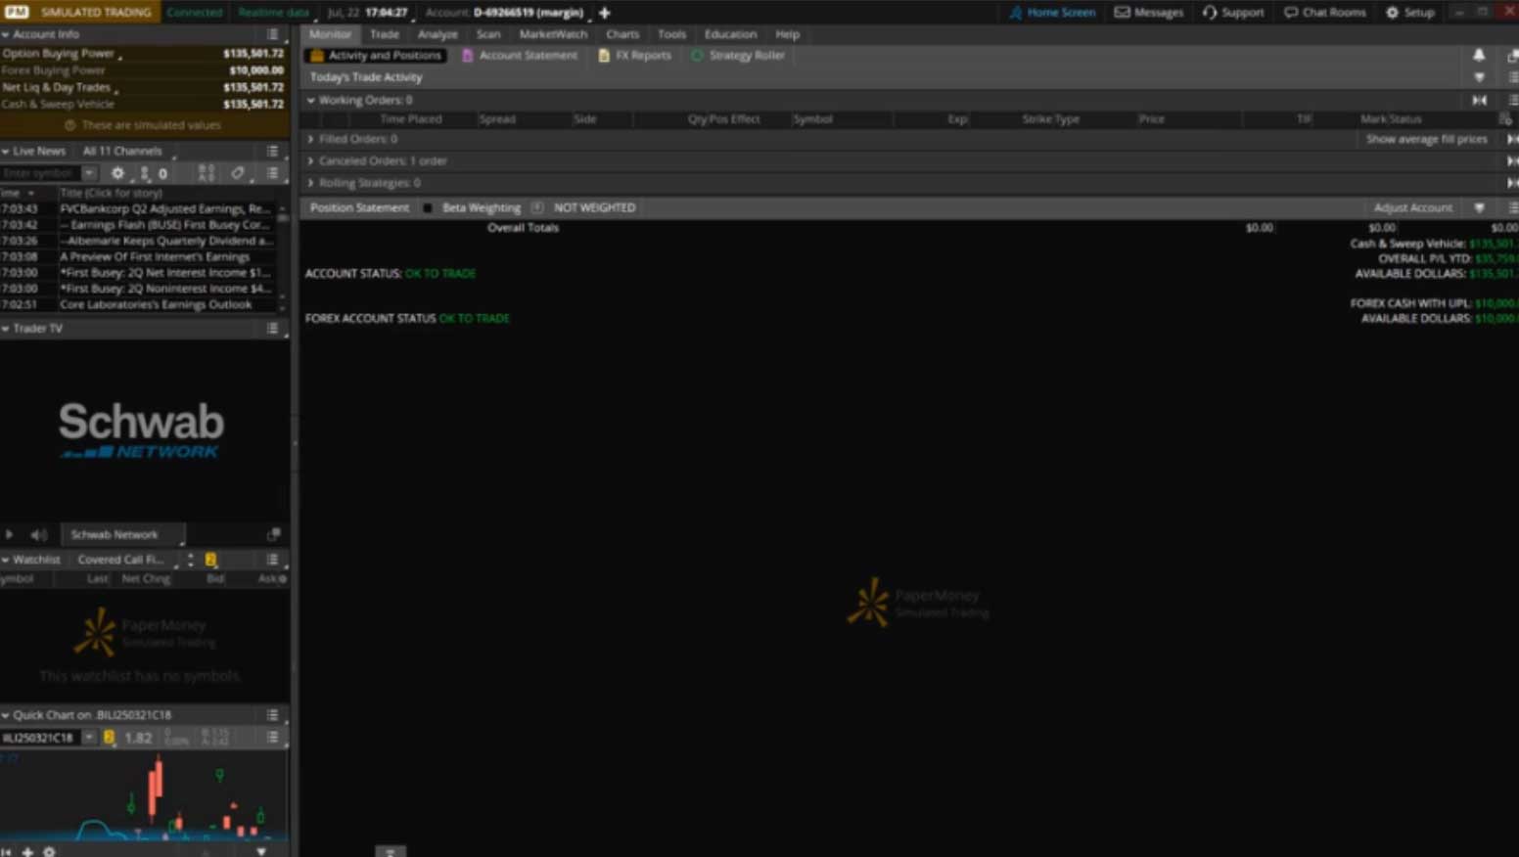Click the plus icon beside account number
Screen dimensions: 1519x857
click(604, 13)
